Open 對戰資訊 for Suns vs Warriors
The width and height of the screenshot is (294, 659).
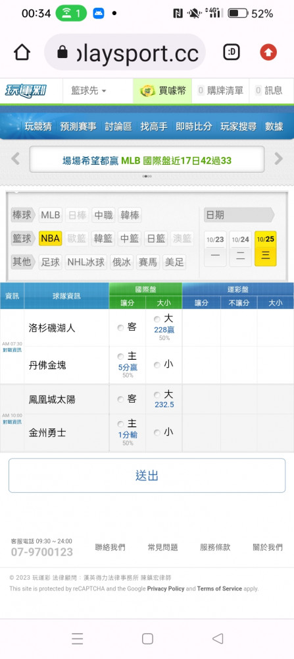coord(12,422)
